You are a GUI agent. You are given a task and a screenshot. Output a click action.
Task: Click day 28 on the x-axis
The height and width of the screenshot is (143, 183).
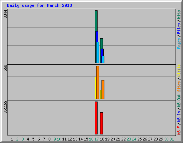coord(155,139)
